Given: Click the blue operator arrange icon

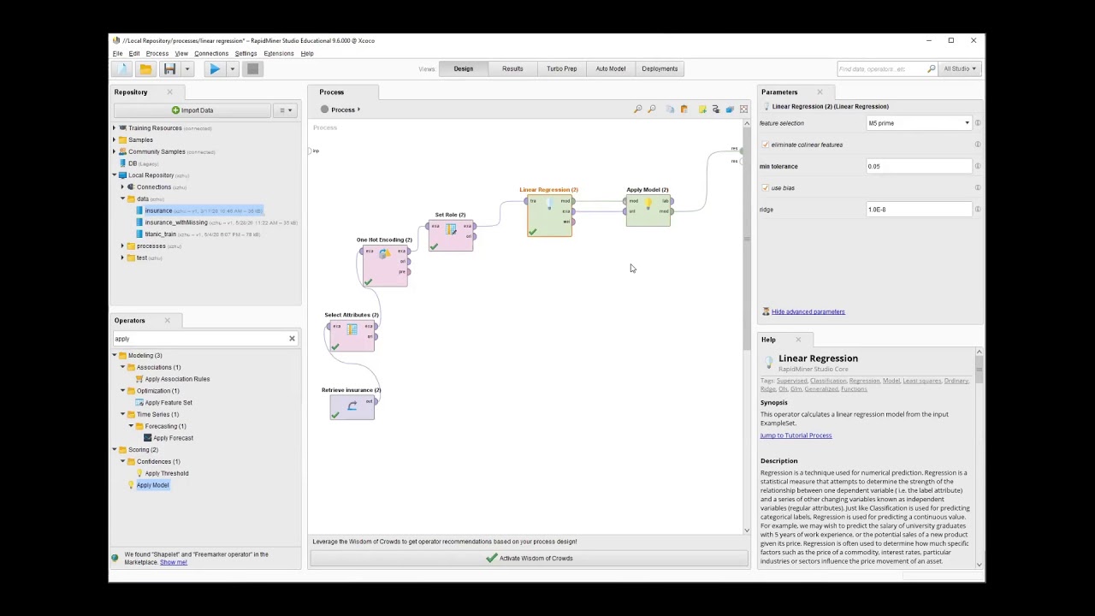Looking at the screenshot, I should pos(730,110).
